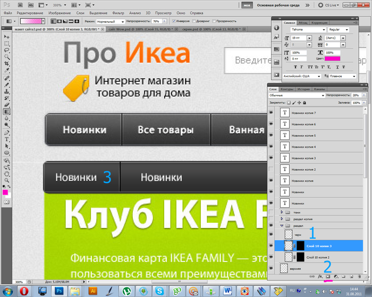The width and height of the screenshot is (372, 297).
Task: Click the layer style fx button
Action: [320, 276]
